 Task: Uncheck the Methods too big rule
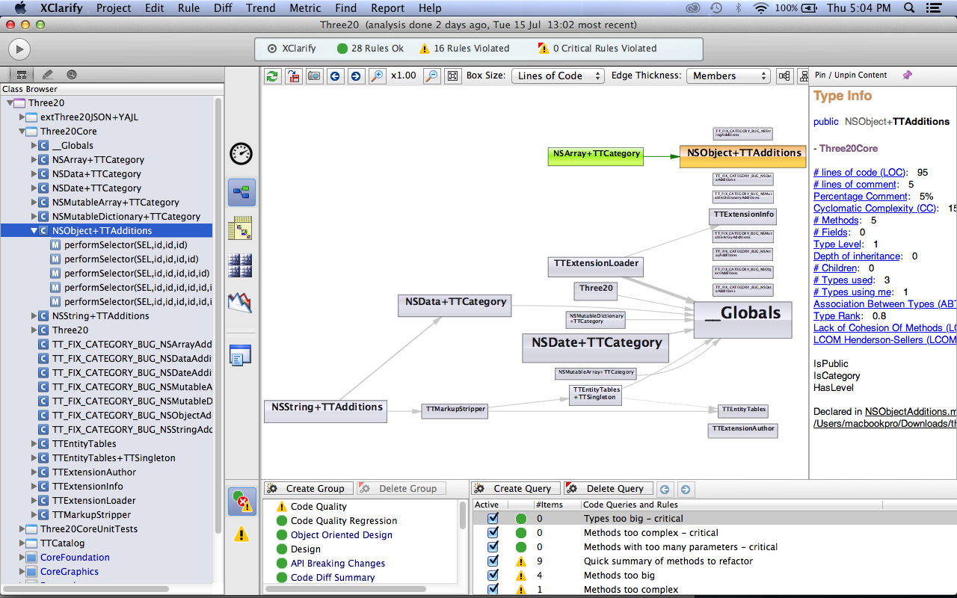[493, 576]
